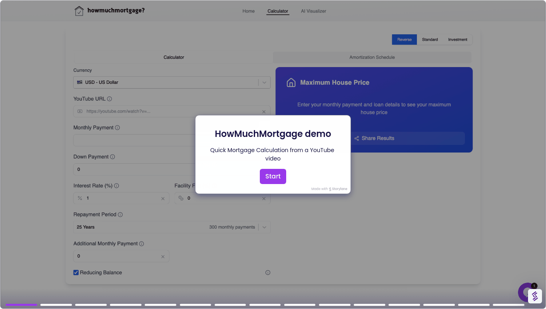546x309 pixels.
Task: Click the YouTube play icon in URL field
Action: (x=80, y=111)
